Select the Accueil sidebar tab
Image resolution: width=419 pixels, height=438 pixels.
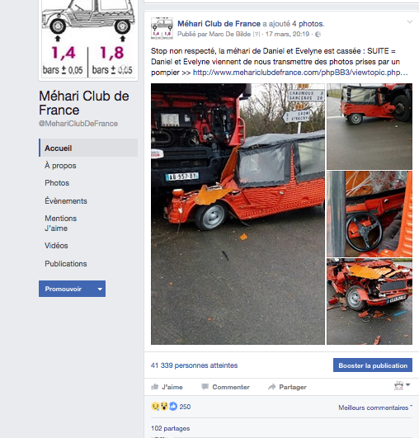click(88, 148)
